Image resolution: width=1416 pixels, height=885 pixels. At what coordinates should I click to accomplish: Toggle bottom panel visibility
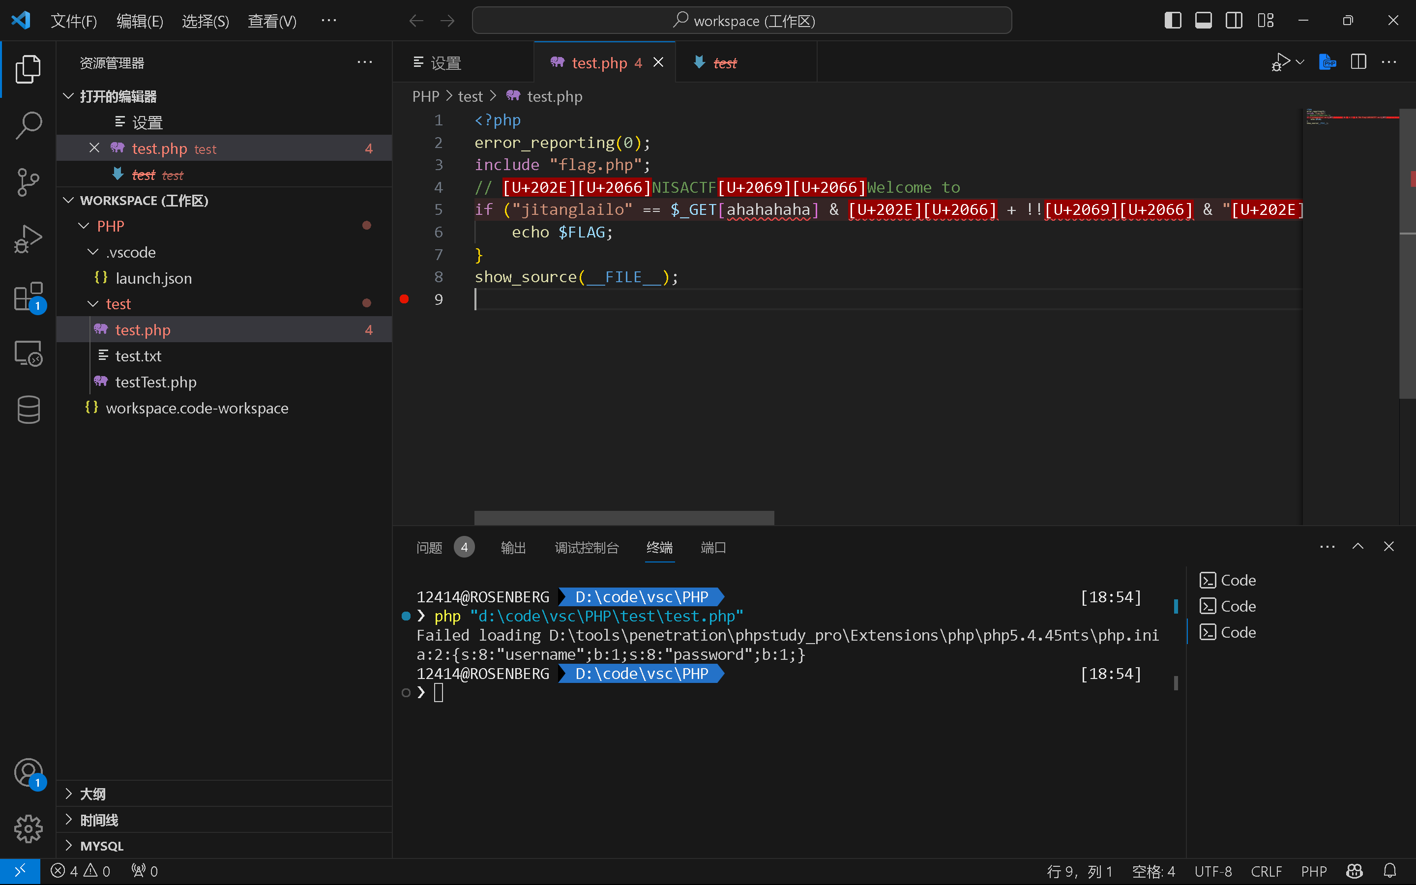click(1203, 21)
